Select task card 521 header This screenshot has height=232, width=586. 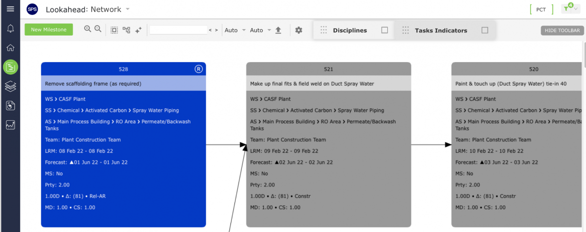click(329, 69)
